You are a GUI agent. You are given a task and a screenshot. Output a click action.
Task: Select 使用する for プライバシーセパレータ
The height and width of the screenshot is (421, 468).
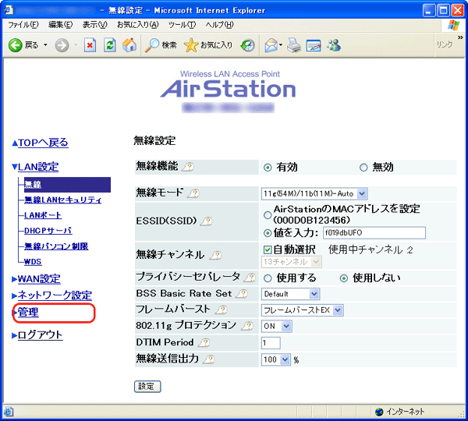268,278
